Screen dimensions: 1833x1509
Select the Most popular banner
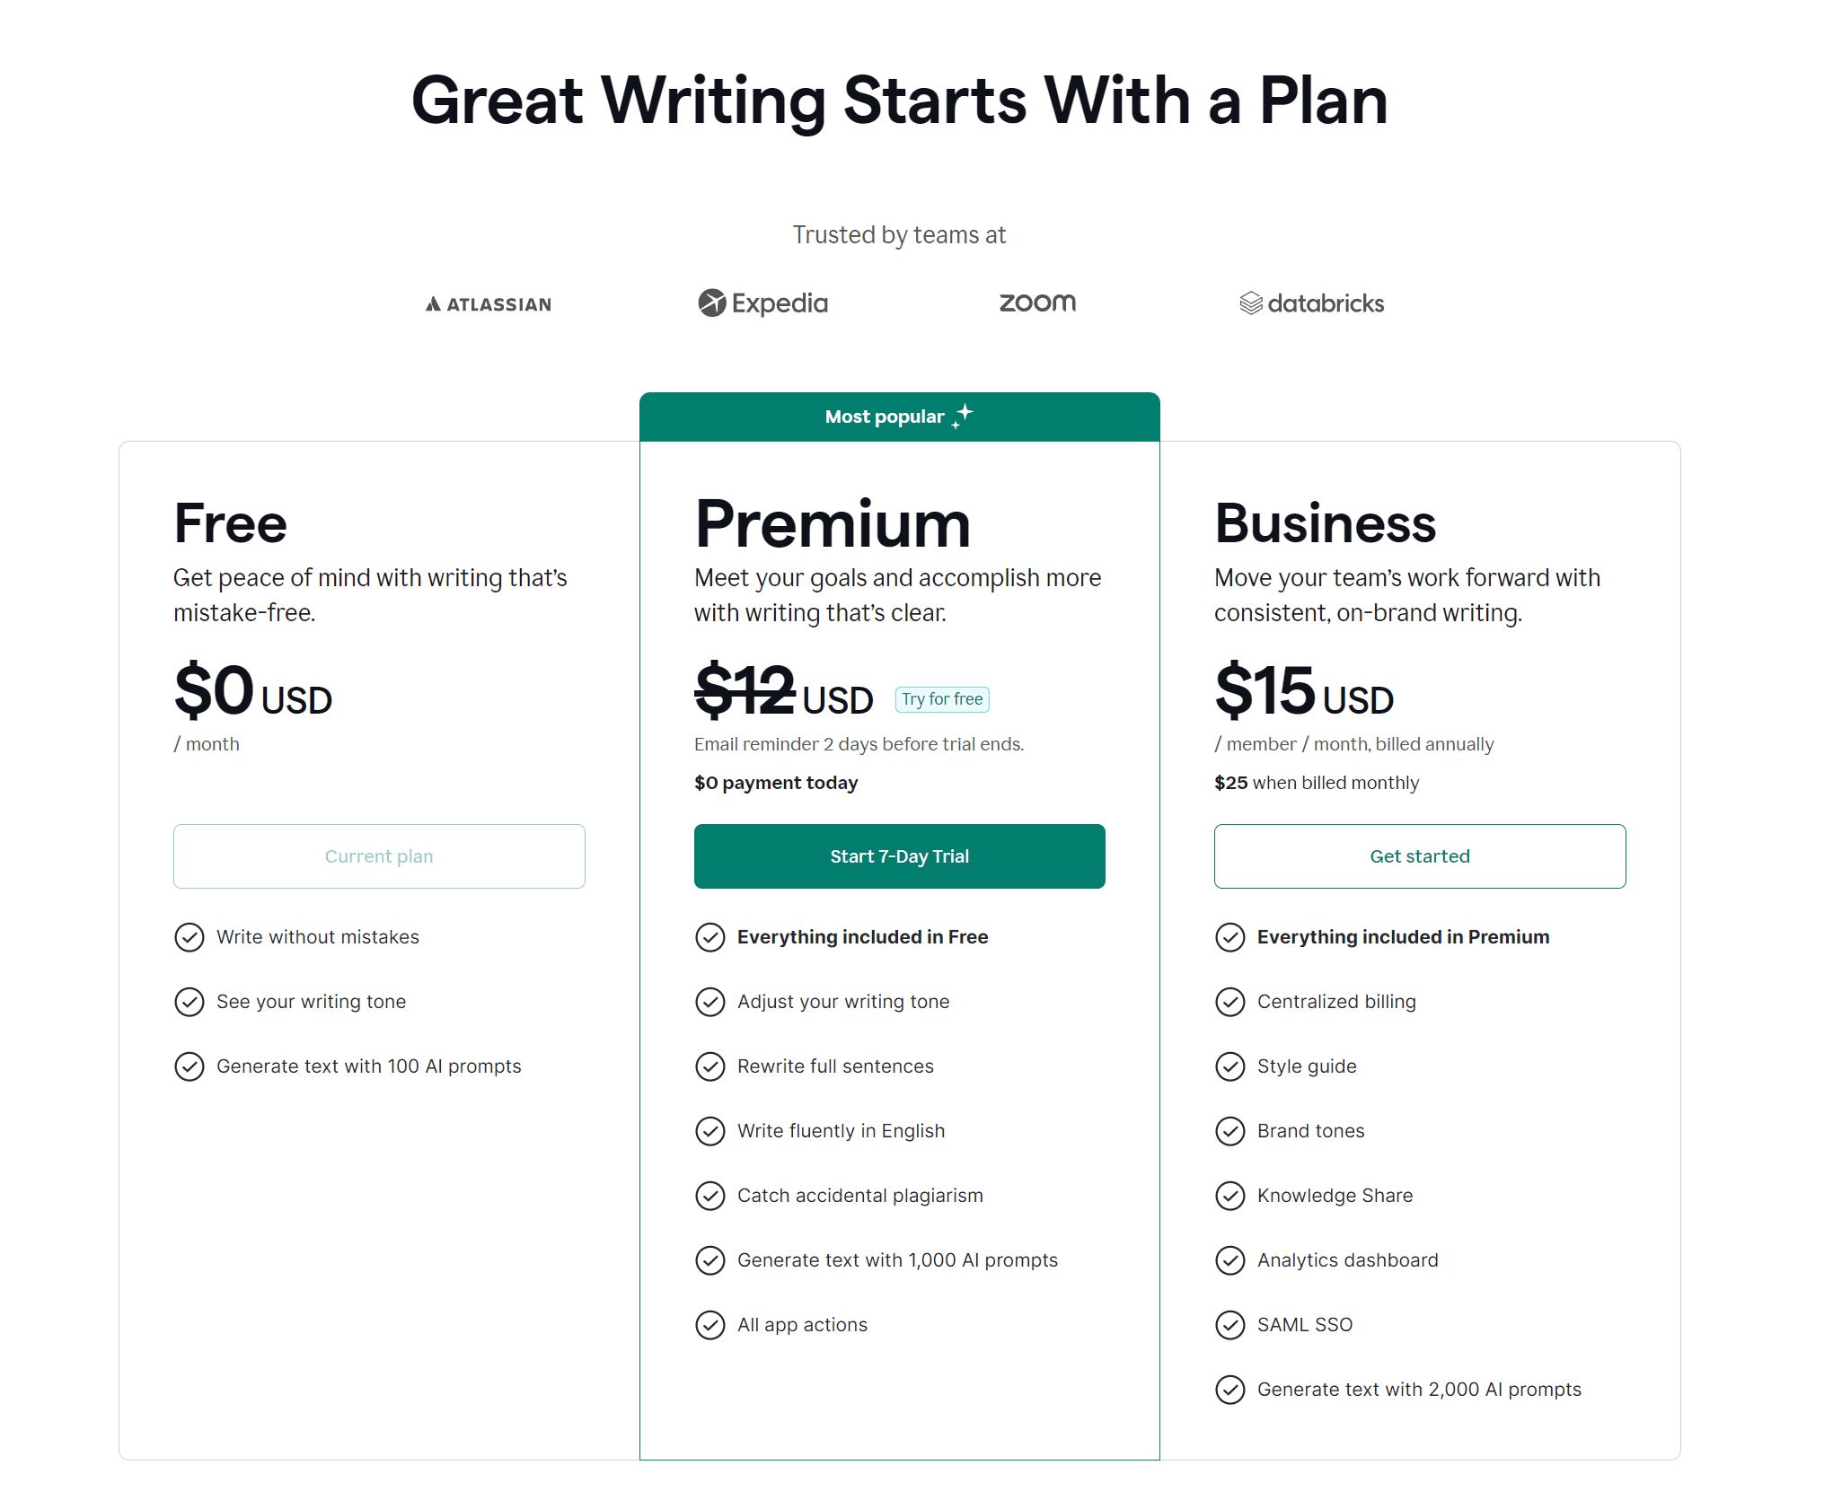pyautogui.click(x=899, y=417)
